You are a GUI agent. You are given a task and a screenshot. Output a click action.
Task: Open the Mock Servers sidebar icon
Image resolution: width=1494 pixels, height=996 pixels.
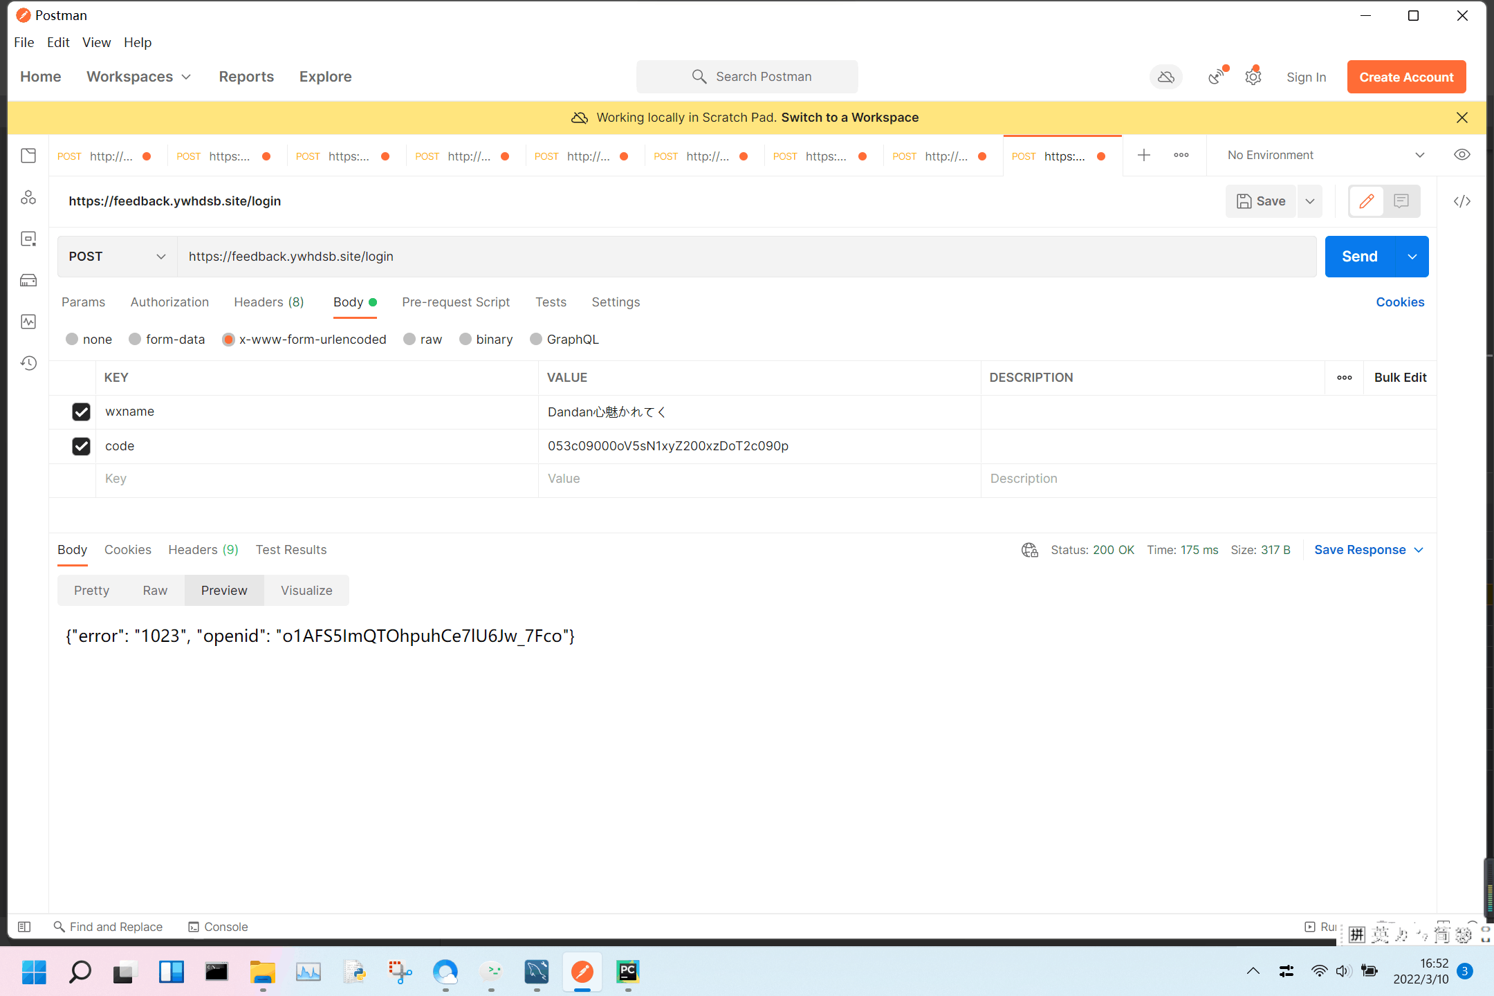coord(28,280)
